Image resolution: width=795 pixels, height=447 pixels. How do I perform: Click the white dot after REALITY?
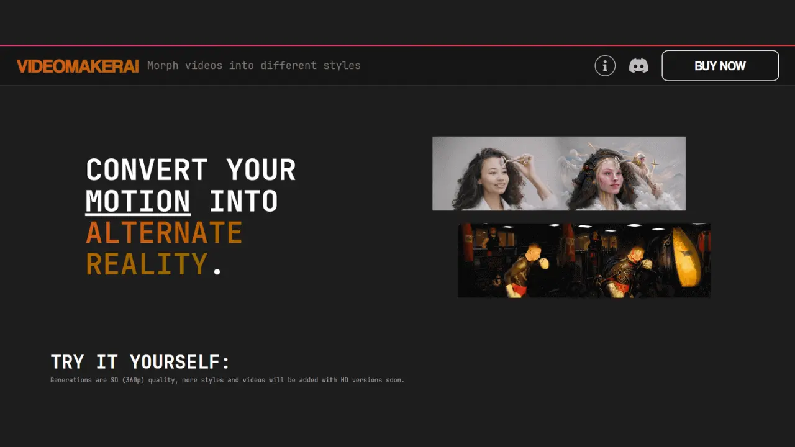click(x=217, y=271)
